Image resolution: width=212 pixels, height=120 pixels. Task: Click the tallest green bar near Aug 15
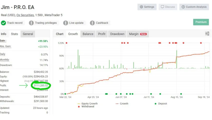tap(177, 59)
